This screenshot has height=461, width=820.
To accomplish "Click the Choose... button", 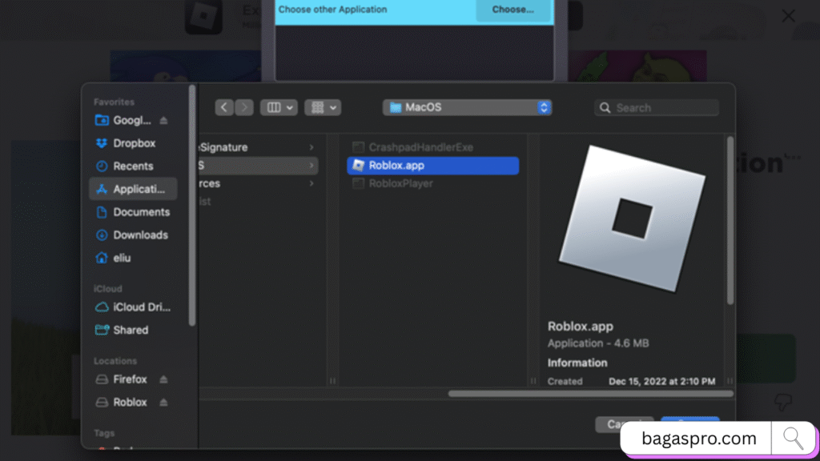I will pyautogui.click(x=513, y=10).
